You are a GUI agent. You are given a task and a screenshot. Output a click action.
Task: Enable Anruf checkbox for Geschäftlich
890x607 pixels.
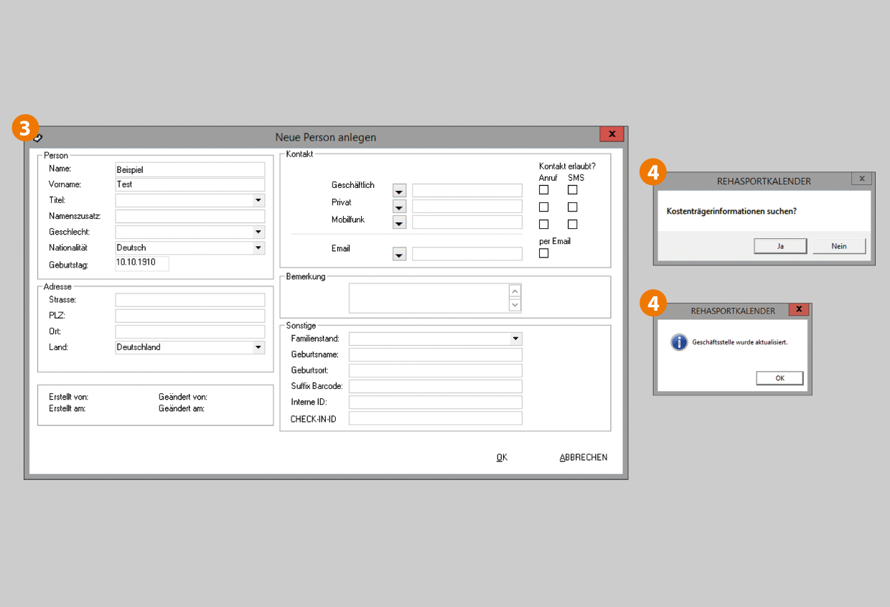(543, 190)
